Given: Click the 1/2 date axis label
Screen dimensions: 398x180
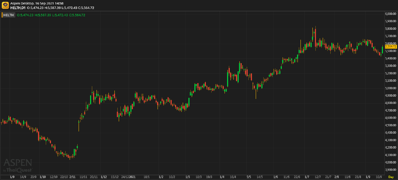Looking at the screenshot, I should [x=161, y=177].
